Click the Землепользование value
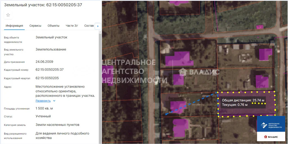The width and height of the screenshot is (288, 144). pos(51,49)
